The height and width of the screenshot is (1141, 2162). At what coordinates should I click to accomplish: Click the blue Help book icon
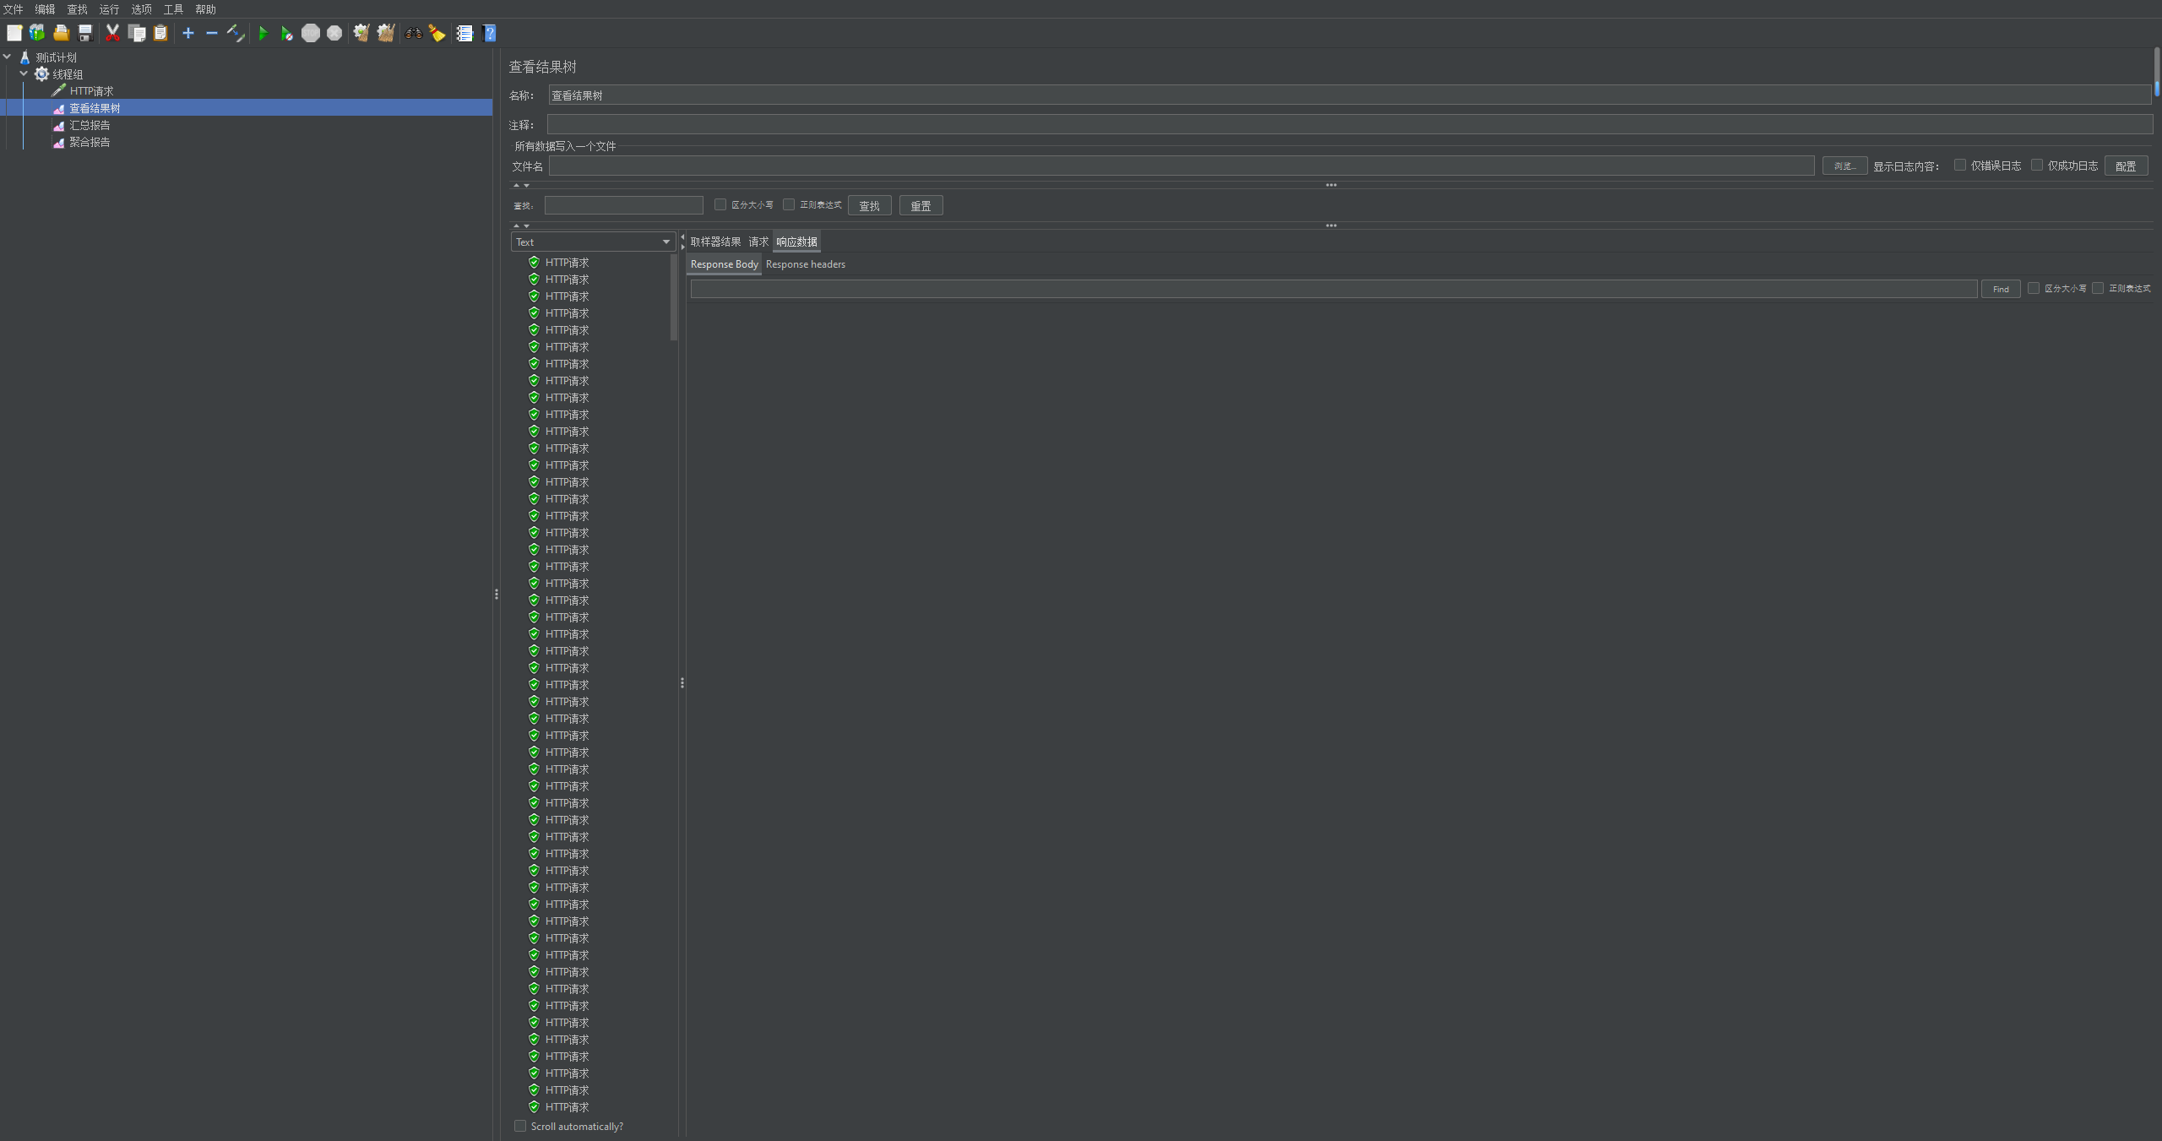coord(489,34)
